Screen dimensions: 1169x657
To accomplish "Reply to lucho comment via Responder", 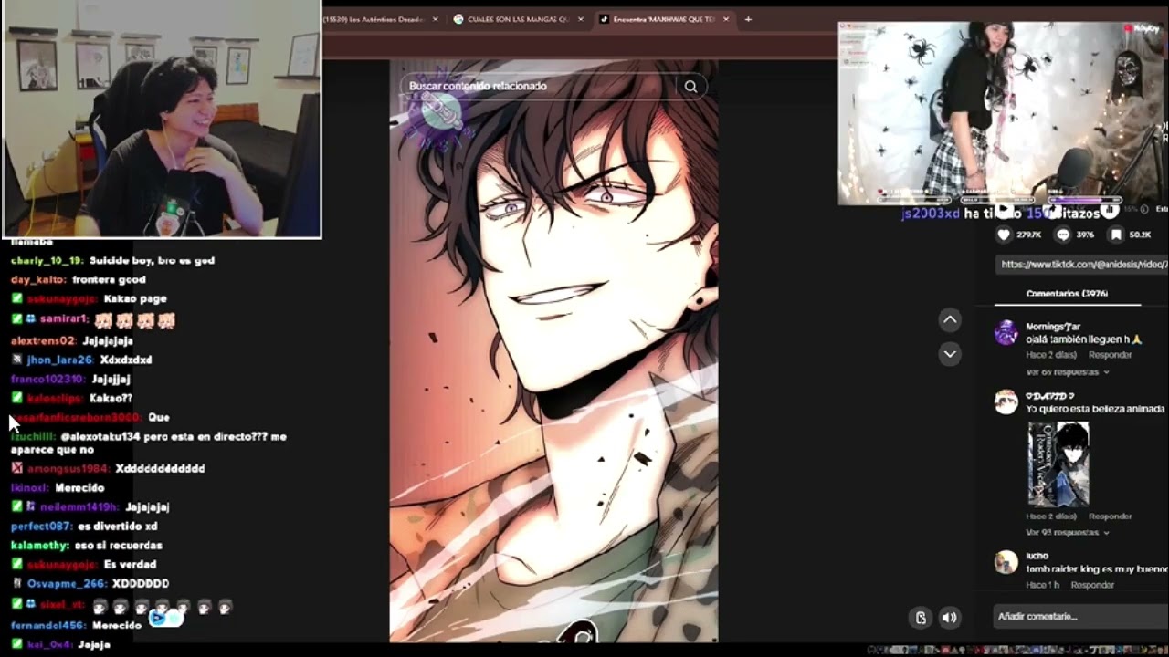I will [x=1092, y=585].
